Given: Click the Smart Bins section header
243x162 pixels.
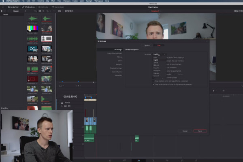Looking at the screenshot, I should [x=4, y=108].
